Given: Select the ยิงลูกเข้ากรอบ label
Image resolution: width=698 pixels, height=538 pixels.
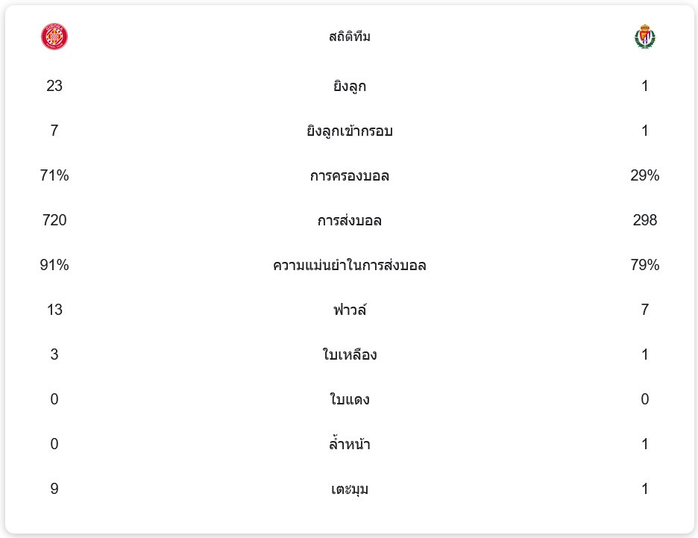Looking at the screenshot, I should click(349, 131).
